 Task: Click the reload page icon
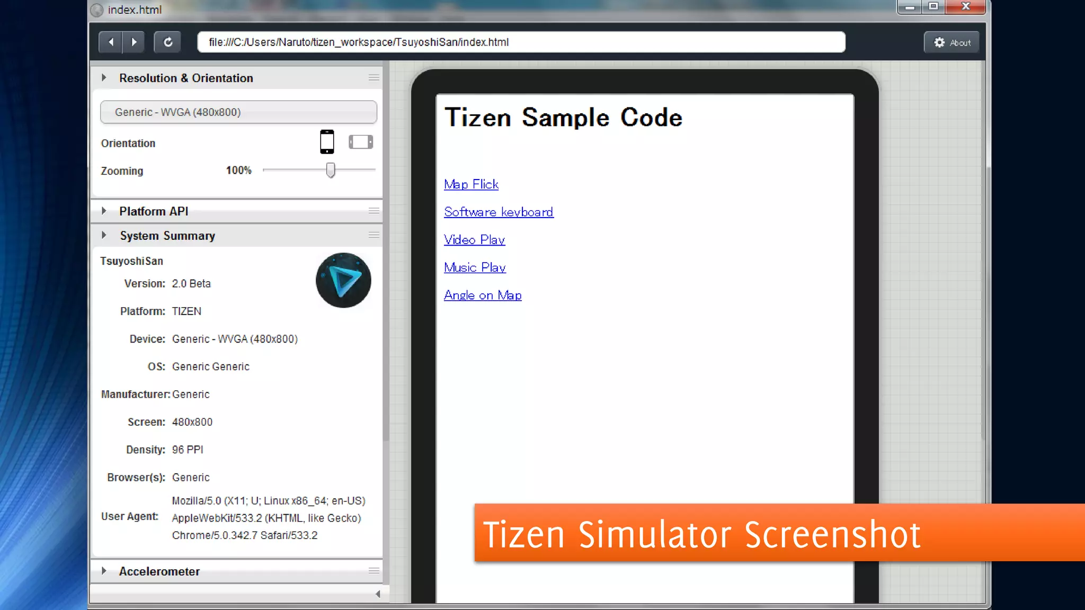168,42
